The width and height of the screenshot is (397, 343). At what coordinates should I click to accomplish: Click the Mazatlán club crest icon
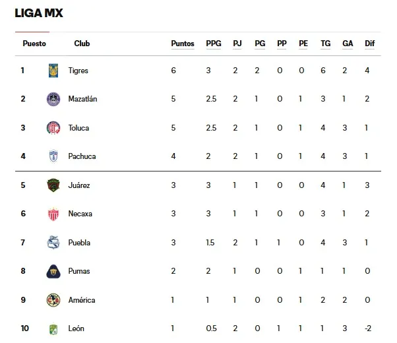tap(53, 99)
